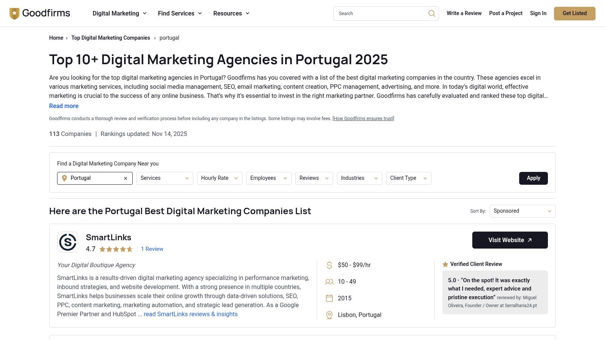The image size is (605, 340).
Task: Open the 1 Review link for SmartLinks
Action: (152, 249)
